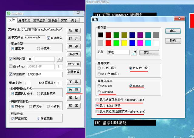Choose 16 色 (4位) screen mode

coord(99,68)
